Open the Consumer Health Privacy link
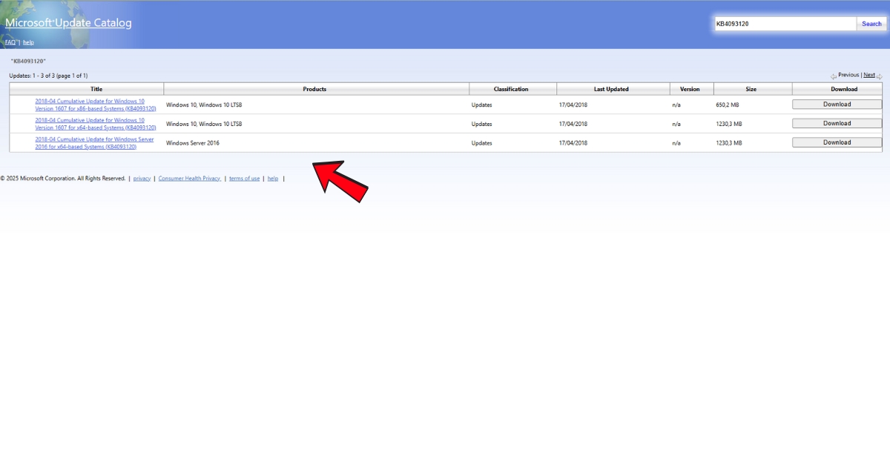 tap(189, 179)
